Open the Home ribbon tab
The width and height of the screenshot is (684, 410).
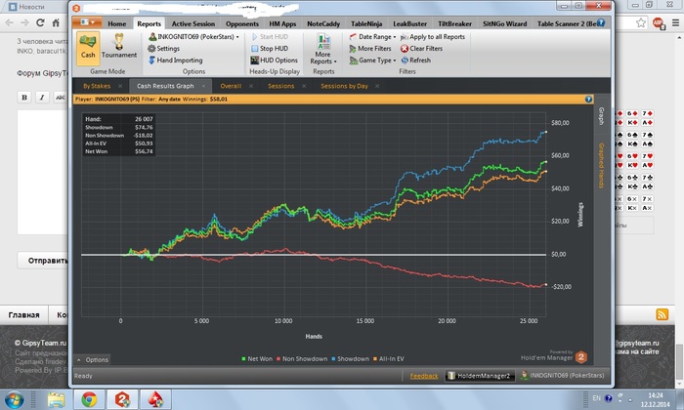(x=117, y=24)
